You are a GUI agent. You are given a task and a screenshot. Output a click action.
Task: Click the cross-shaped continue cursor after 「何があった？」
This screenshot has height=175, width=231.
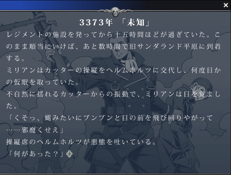click(69, 154)
